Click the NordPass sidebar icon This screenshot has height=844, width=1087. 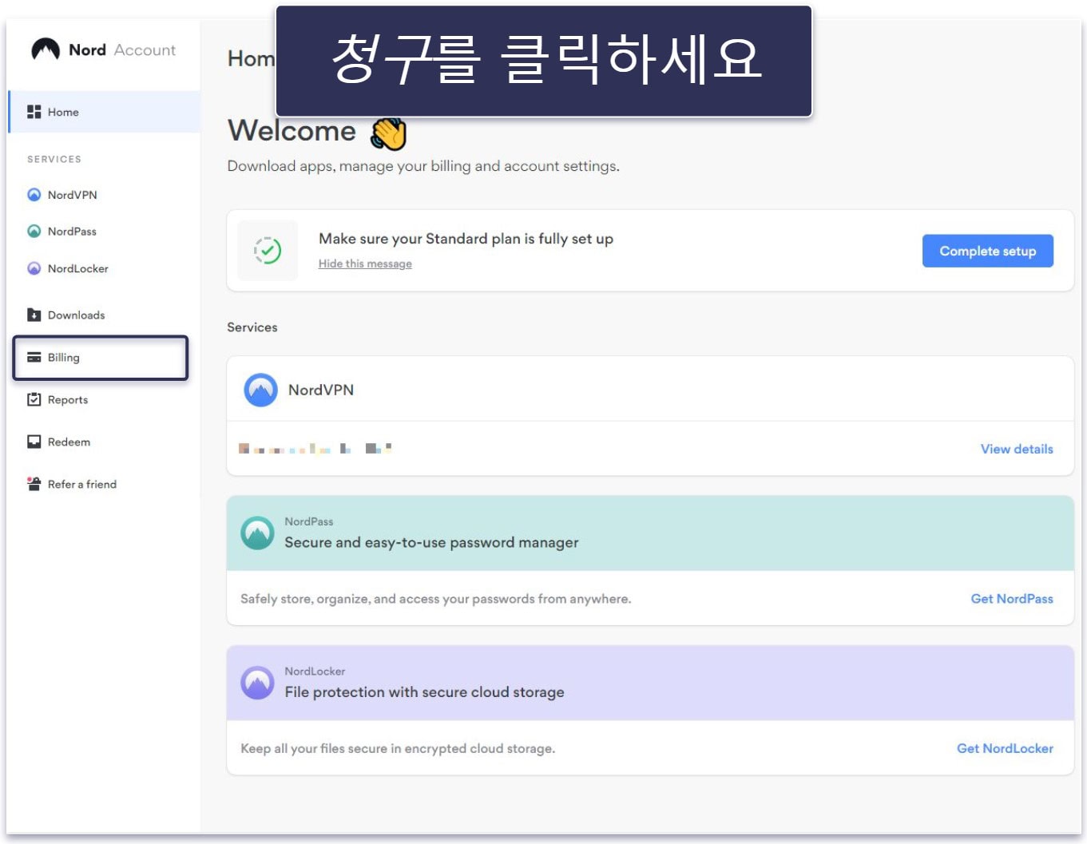pyautogui.click(x=34, y=232)
